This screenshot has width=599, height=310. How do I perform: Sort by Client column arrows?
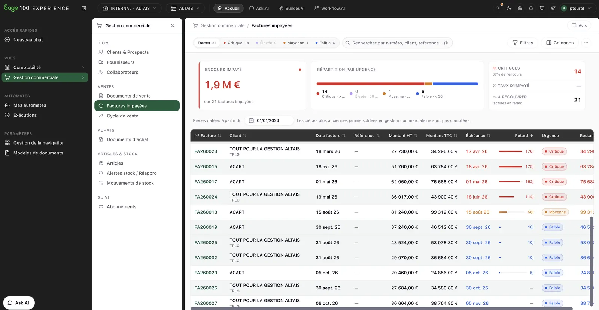pyautogui.click(x=245, y=136)
